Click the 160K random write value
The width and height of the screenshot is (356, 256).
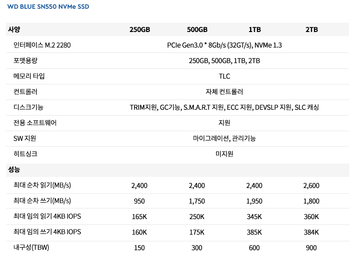click(139, 232)
